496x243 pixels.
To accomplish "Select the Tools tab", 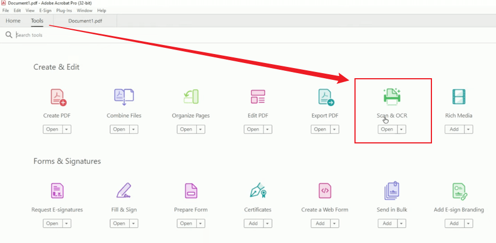I will pyautogui.click(x=37, y=21).
